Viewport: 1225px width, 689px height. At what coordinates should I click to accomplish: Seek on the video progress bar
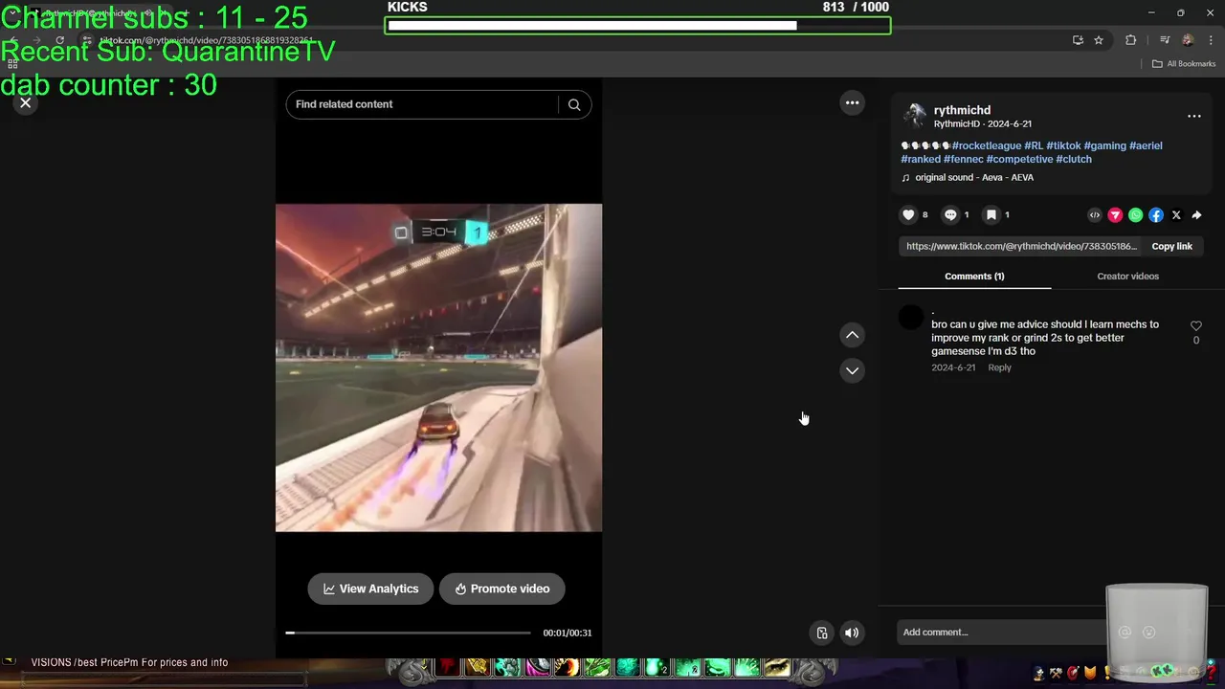409,633
